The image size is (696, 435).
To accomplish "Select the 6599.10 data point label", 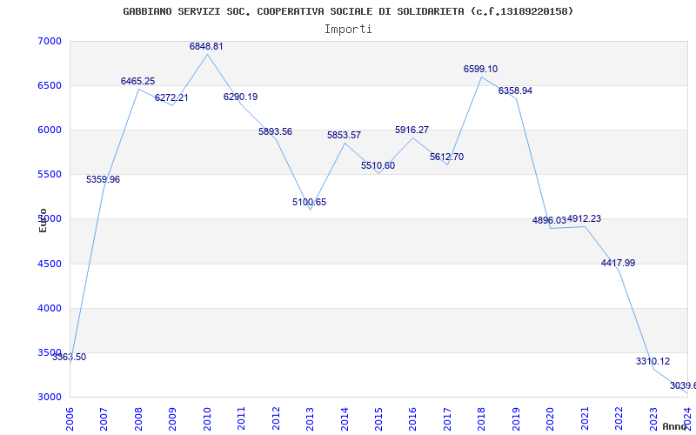I will tap(481, 69).
